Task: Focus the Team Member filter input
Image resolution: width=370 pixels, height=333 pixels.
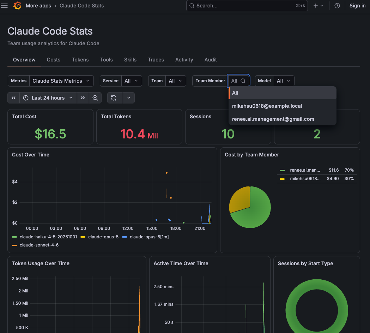Action: pyautogui.click(x=238, y=81)
